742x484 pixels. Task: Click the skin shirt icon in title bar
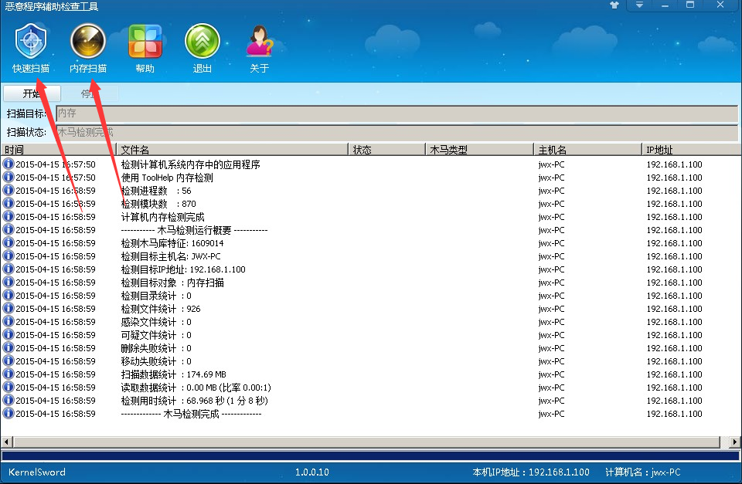(614, 5)
